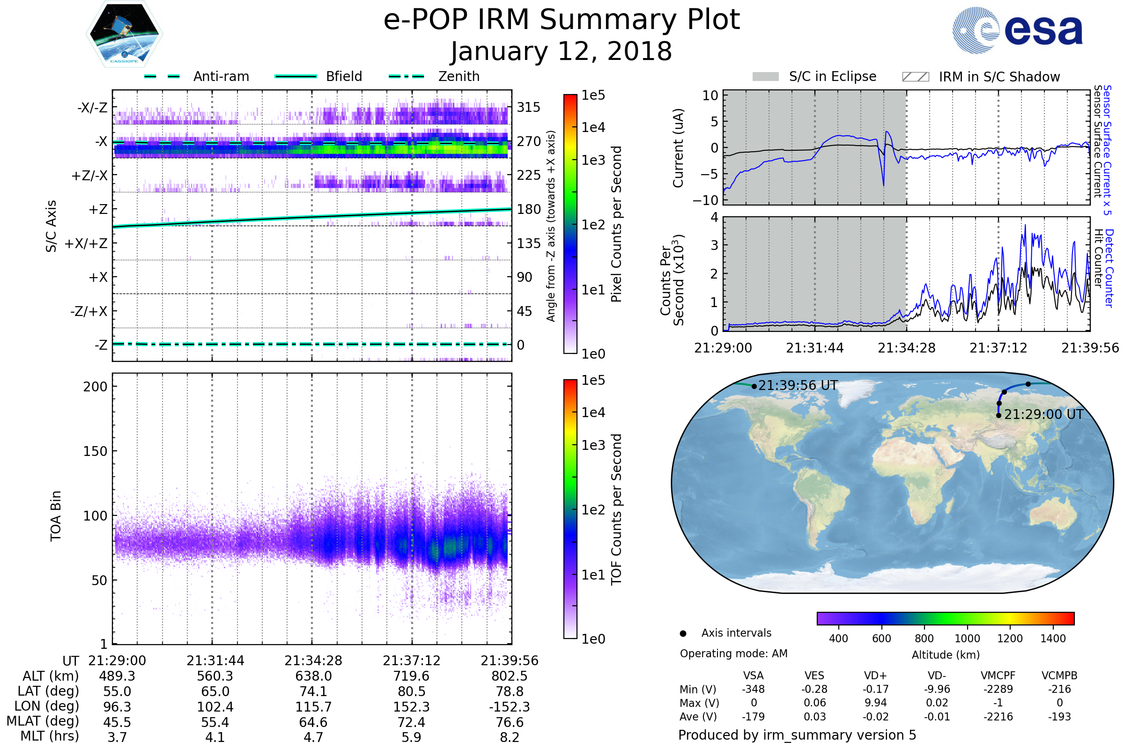Click the TOA Bin axis label

[55, 516]
